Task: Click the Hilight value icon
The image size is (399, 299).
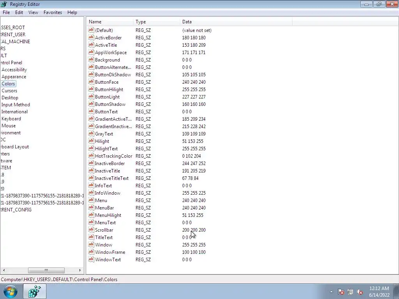Action: [x=91, y=141]
